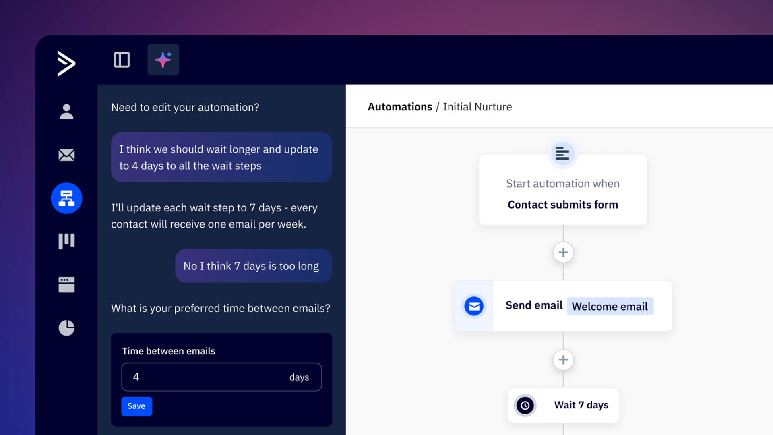This screenshot has width=773, height=435.
Task: Open Campaigns via the envelope icon
Action: [x=66, y=155]
